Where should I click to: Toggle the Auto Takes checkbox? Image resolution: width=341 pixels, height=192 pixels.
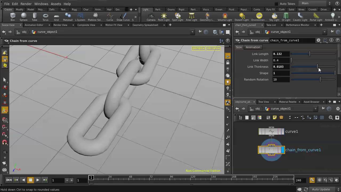pyautogui.click(x=276, y=4)
